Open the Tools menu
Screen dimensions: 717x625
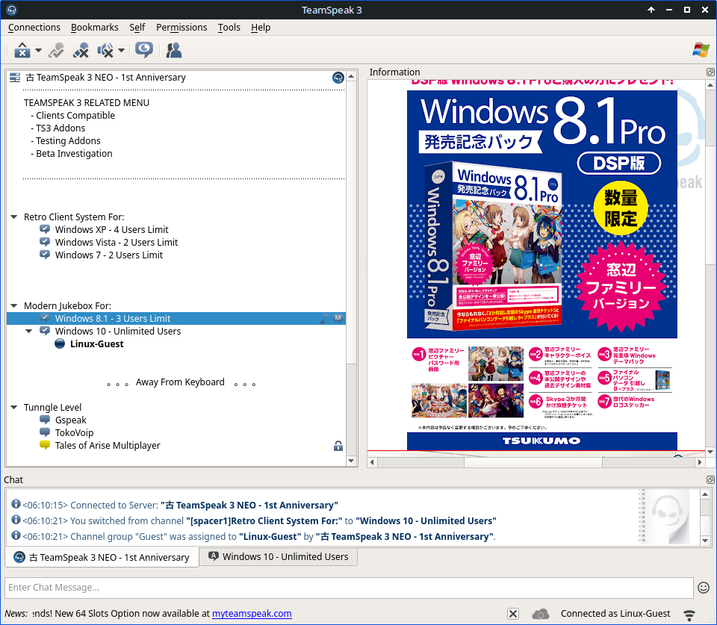tap(229, 28)
